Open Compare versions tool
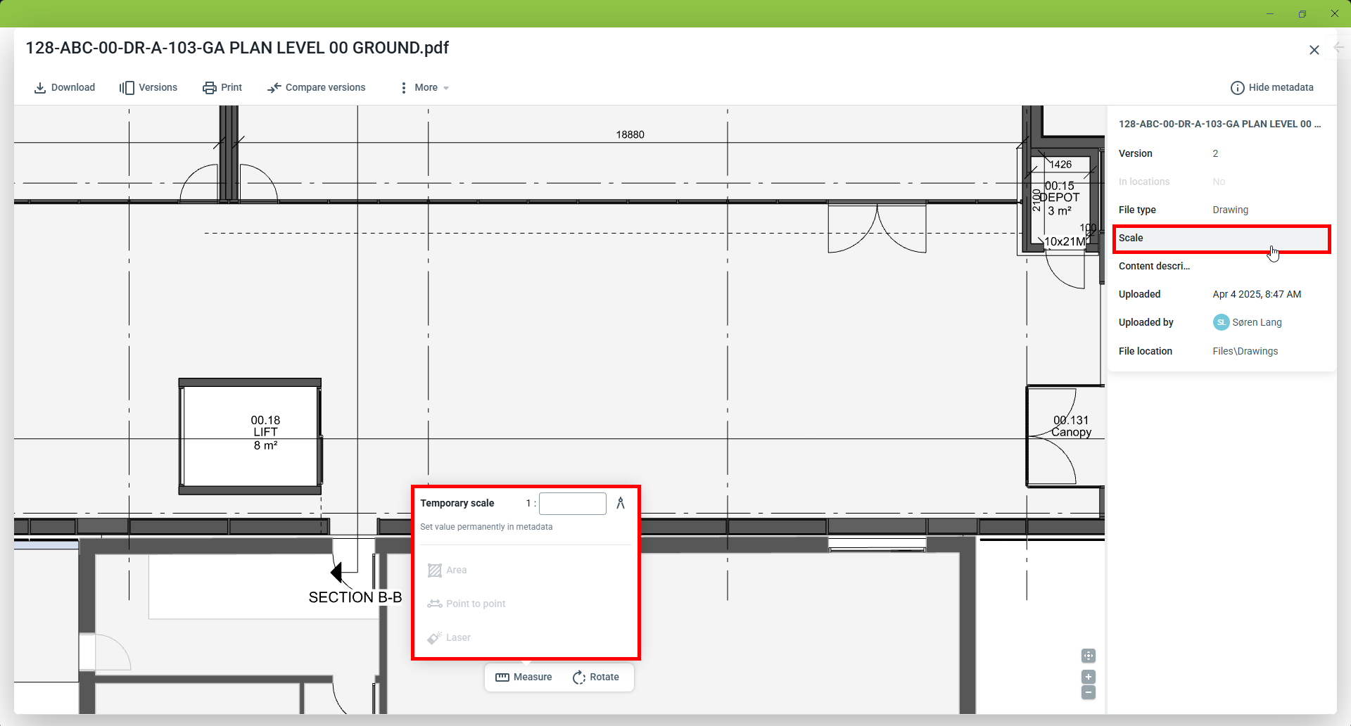This screenshot has height=726, width=1351. click(x=317, y=88)
